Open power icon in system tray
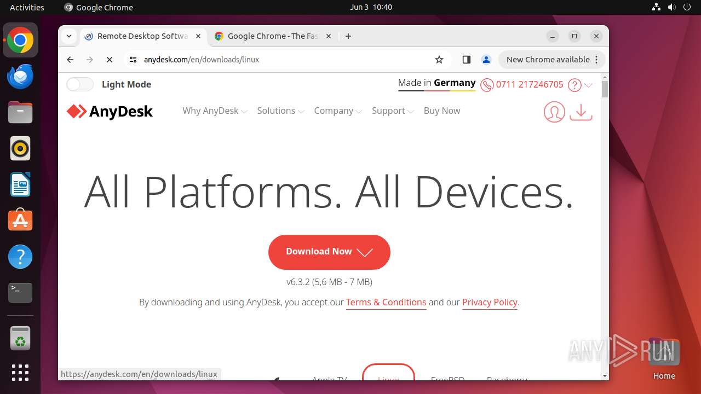 (x=687, y=7)
